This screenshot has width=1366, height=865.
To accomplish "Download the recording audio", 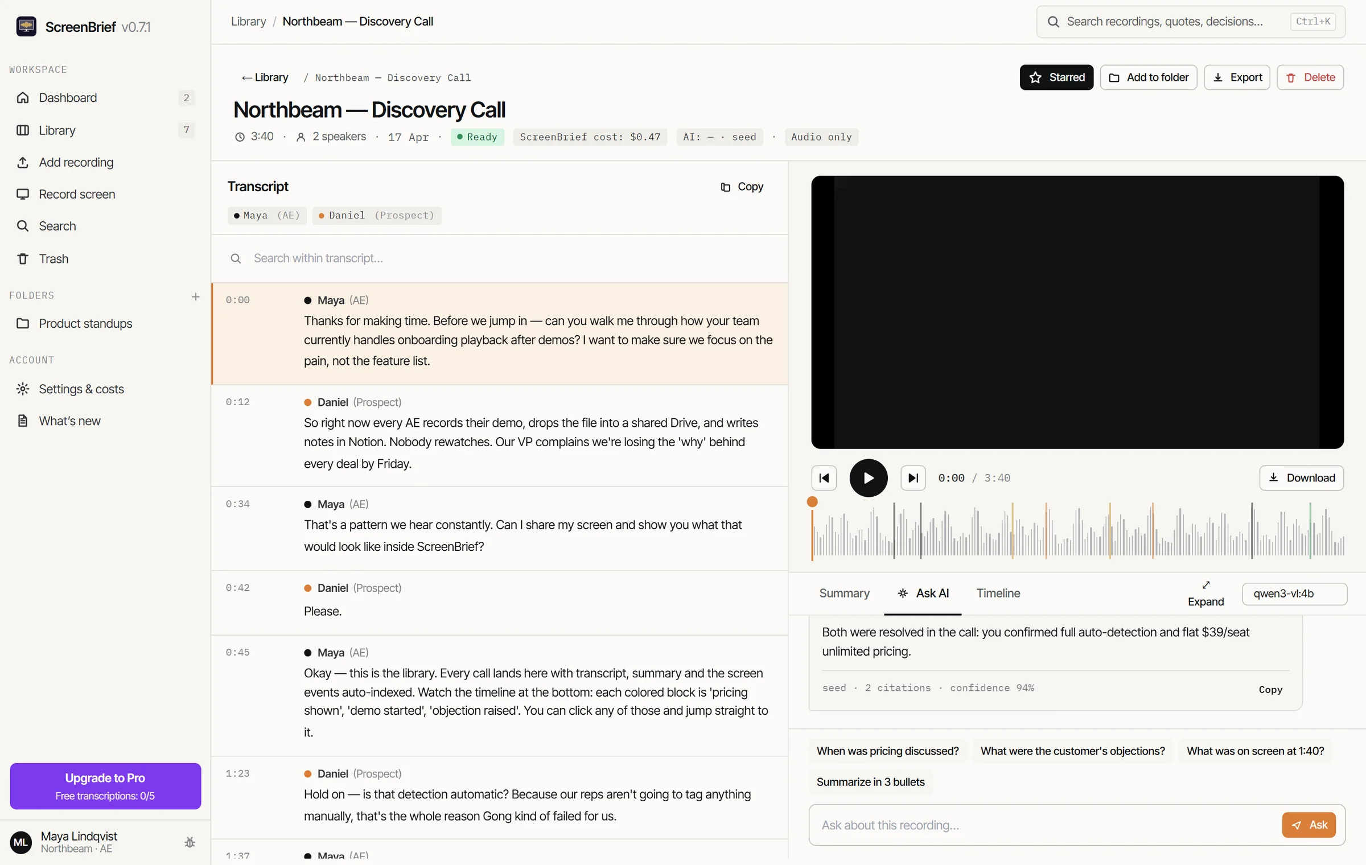I will [x=1302, y=478].
